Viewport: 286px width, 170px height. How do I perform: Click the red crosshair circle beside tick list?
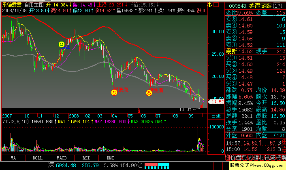coord(284,142)
